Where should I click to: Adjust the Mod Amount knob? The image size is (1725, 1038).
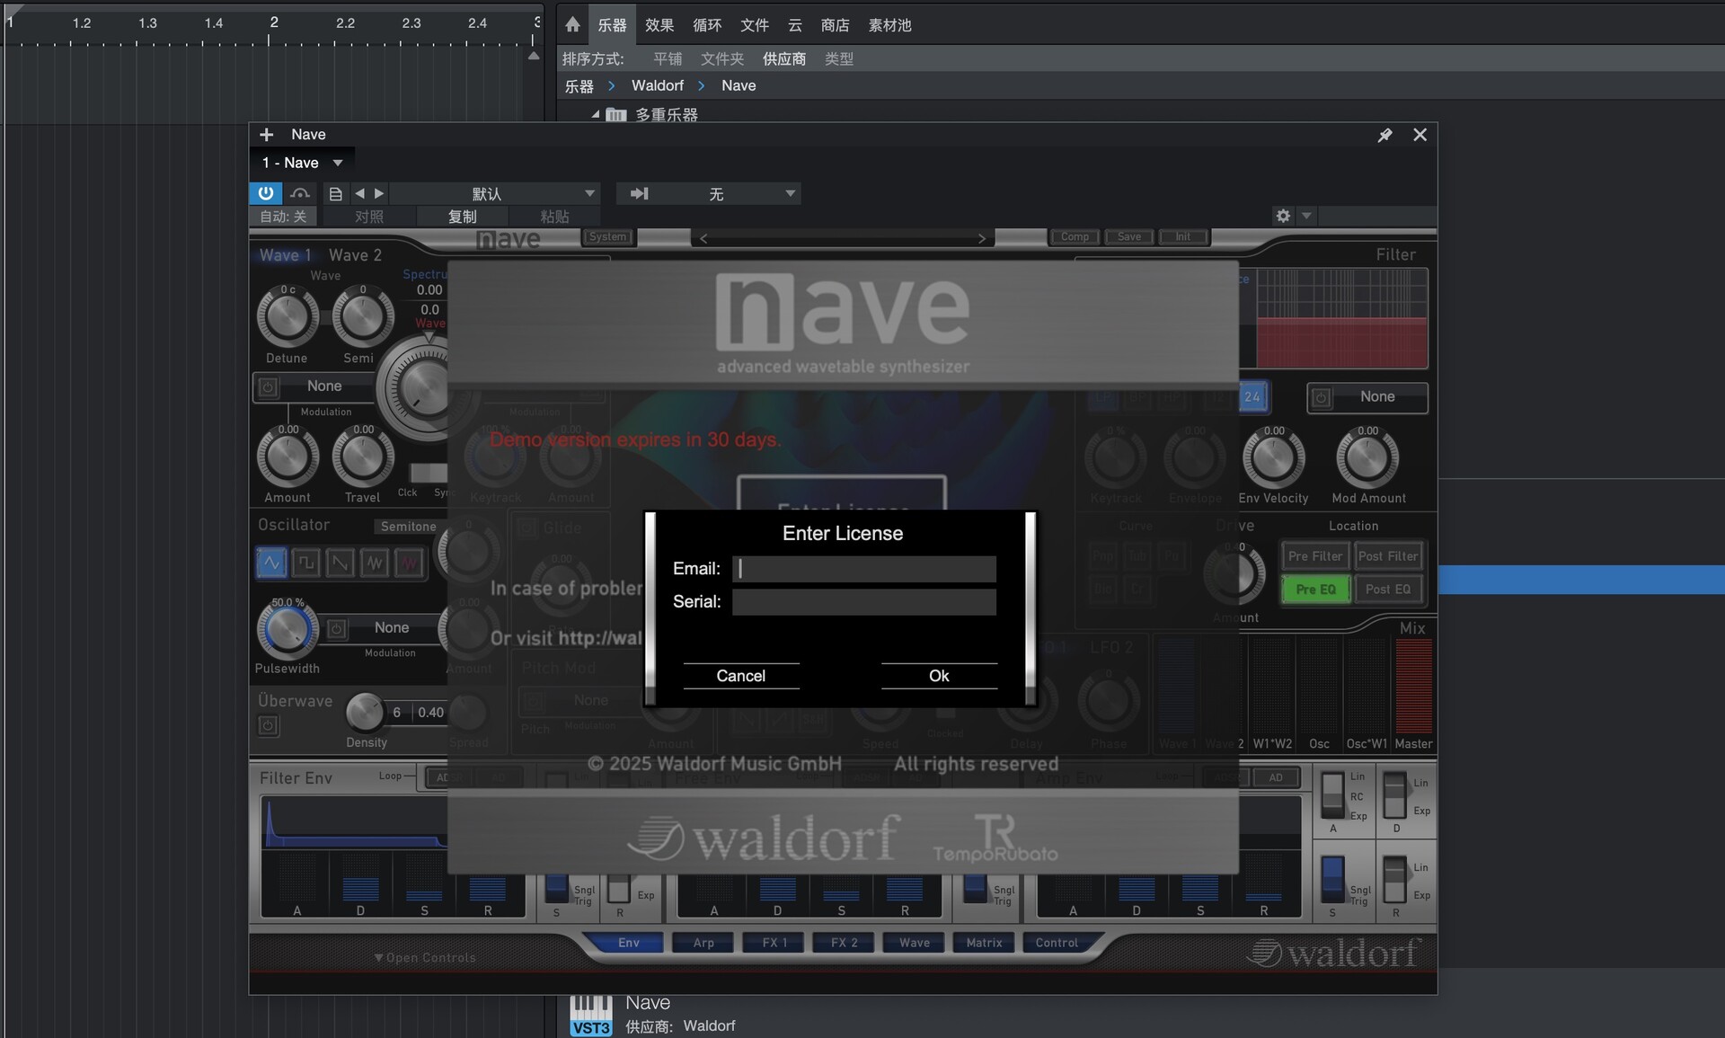pos(1367,459)
